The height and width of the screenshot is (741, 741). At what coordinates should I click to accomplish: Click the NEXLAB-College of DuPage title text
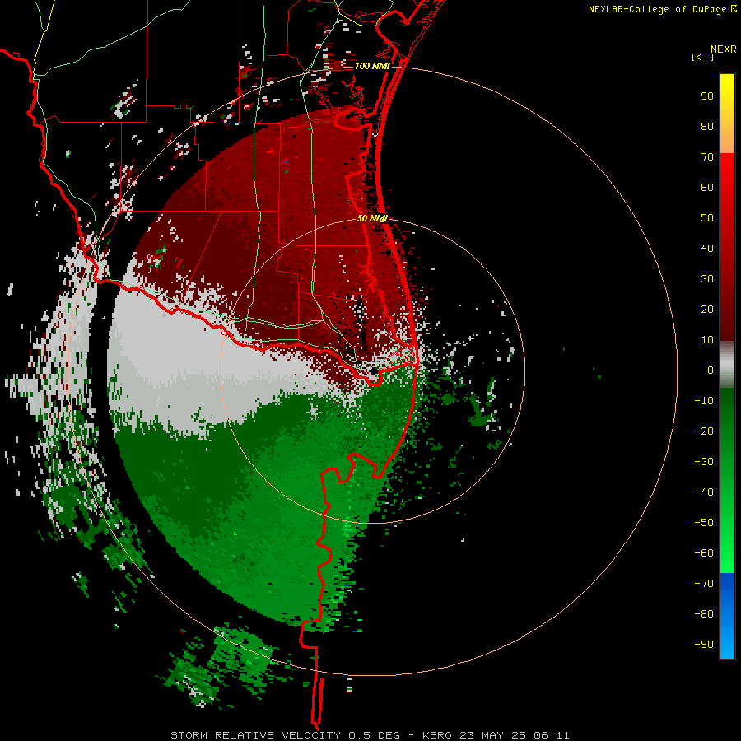click(x=658, y=9)
